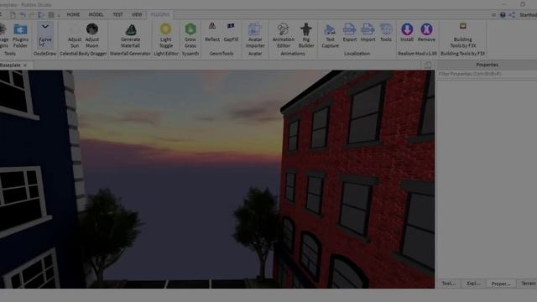Close the Baseplate document tab

[25, 65]
